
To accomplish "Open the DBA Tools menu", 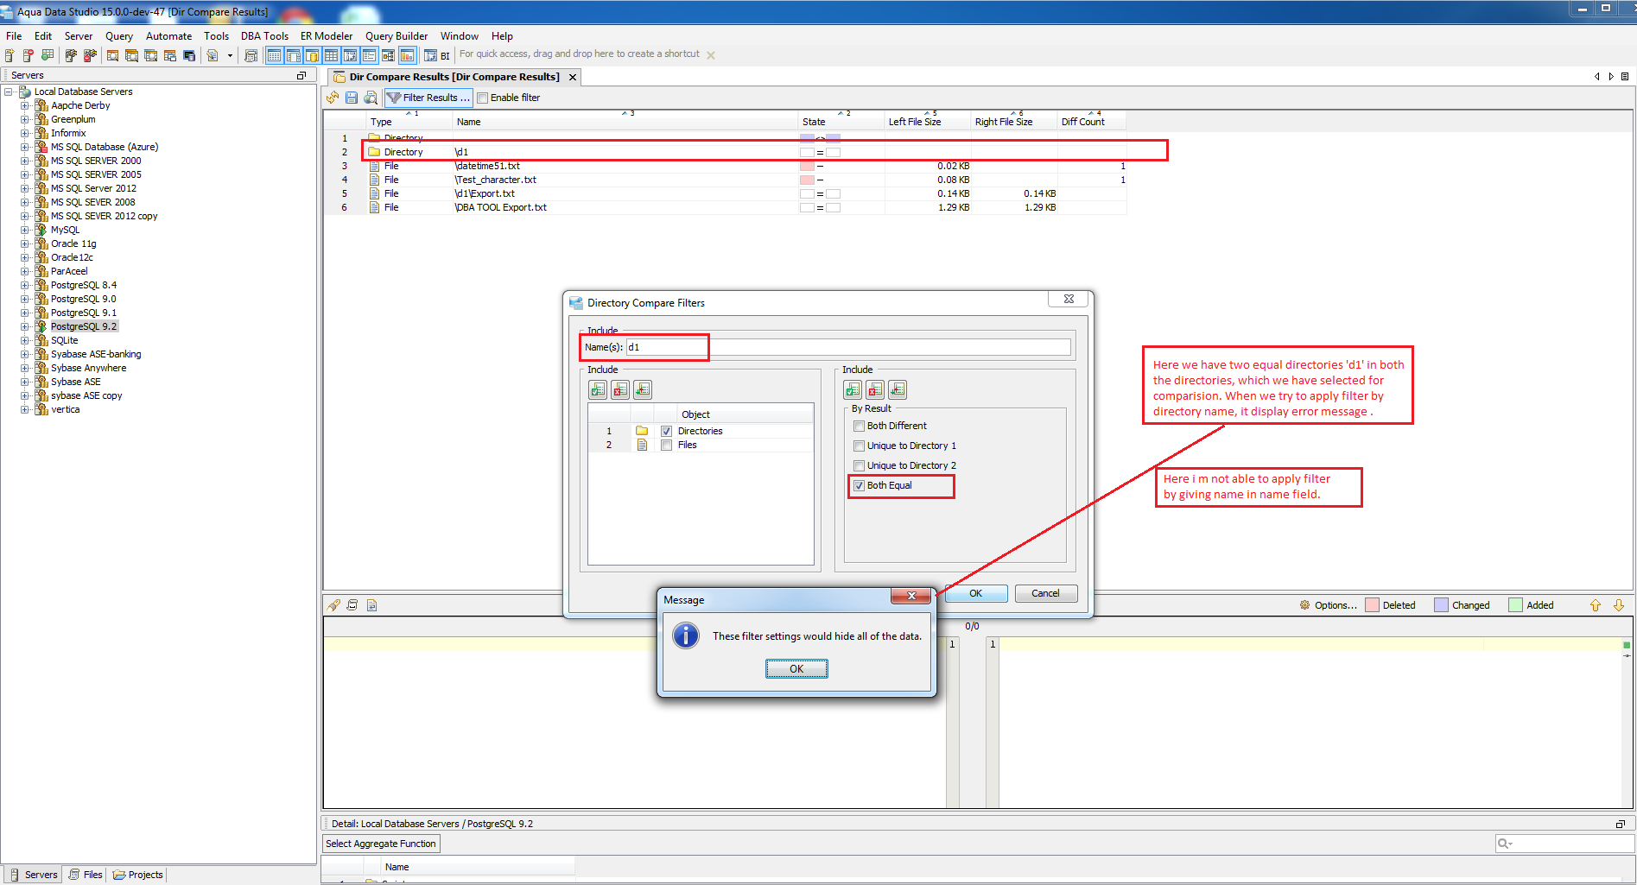I will click(264, 36).
